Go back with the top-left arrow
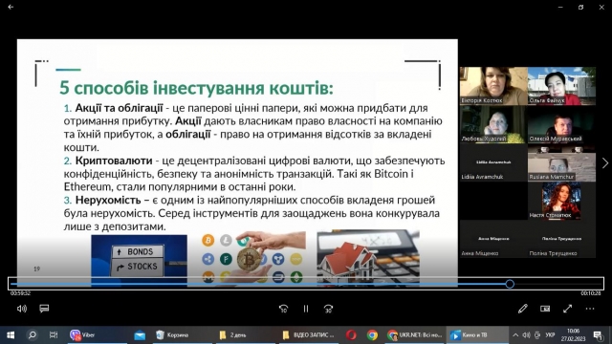612x344 pixels. point(11,7)
